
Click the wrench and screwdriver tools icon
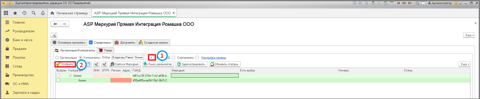pos(54,35)
